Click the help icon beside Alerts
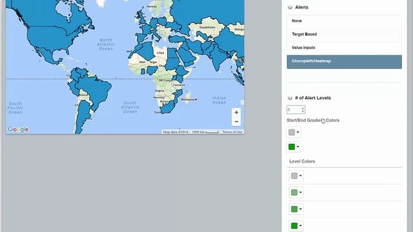 290,7
